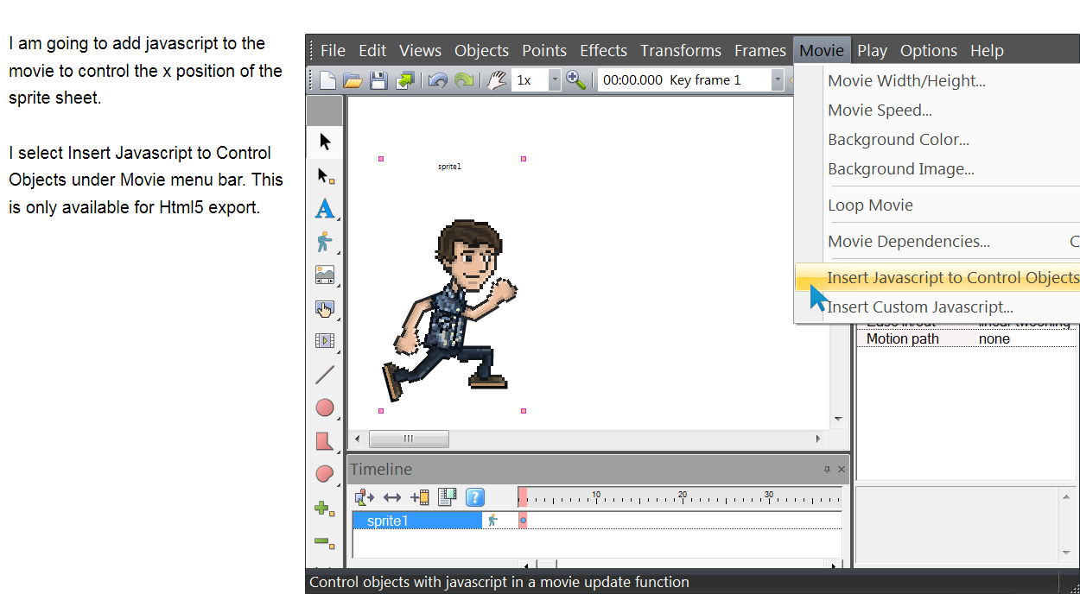Close the open Movie menu
The height and width of the screenshot is (594, 1080).
coord(822,51)
